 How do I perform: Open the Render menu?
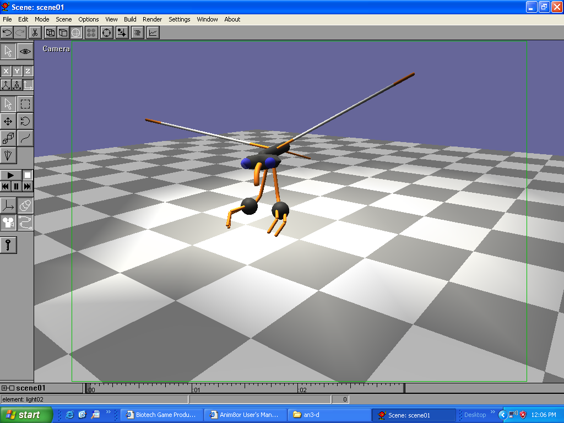tap(152, 19)
